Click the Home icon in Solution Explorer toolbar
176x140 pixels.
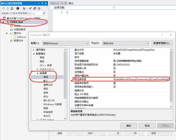tap(12, 8)
